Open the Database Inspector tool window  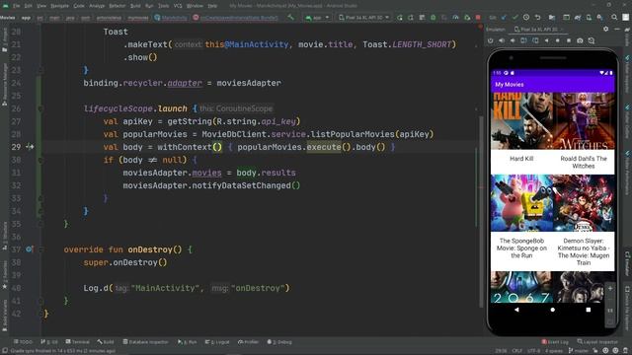(x=145, y=342)
